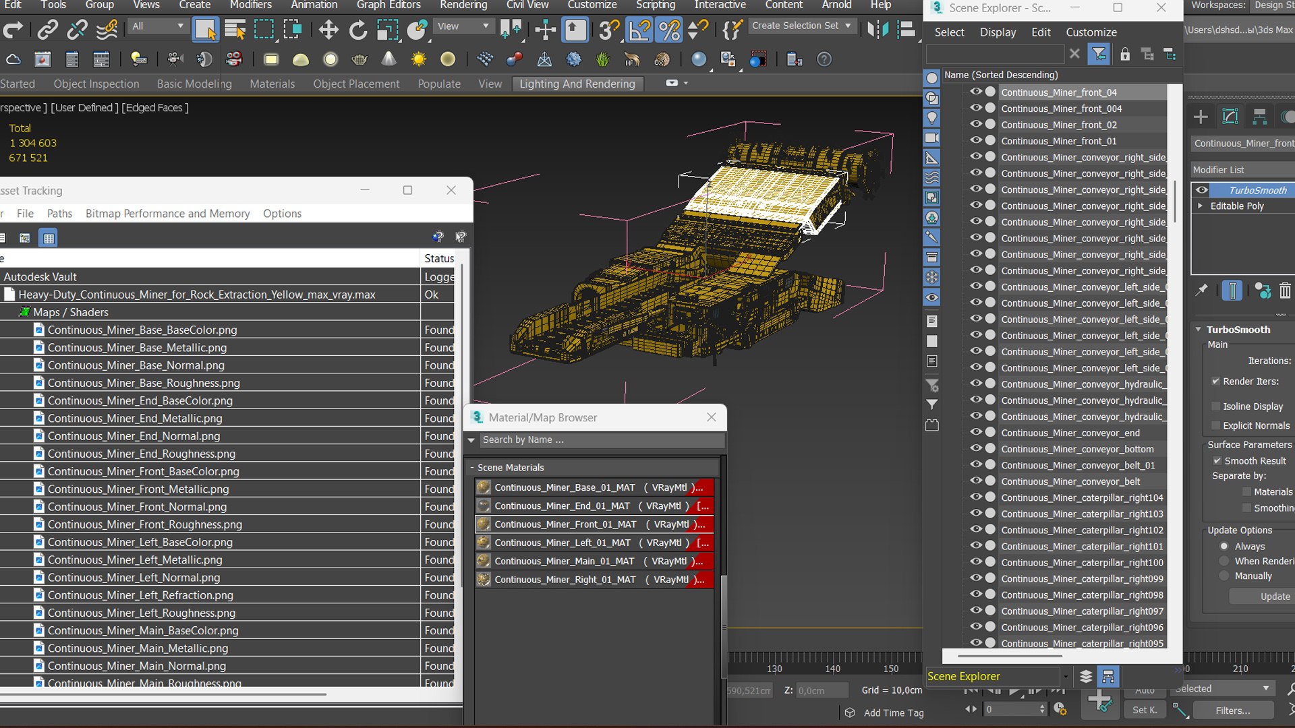Screen dimensions: 1295x728
Task: Hide Continuous_Miner_conveyor_end via eye icon
Action: (976, 432)
